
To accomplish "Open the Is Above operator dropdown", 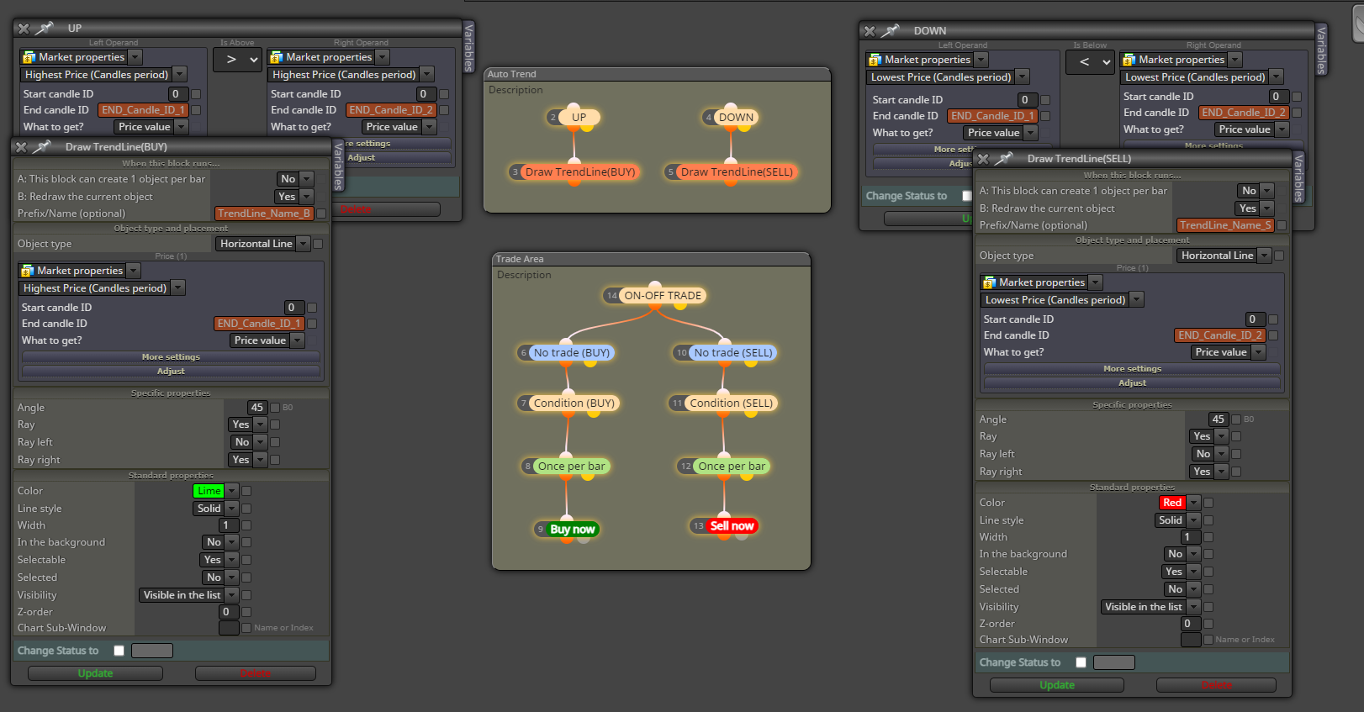I will pos(237,60).
